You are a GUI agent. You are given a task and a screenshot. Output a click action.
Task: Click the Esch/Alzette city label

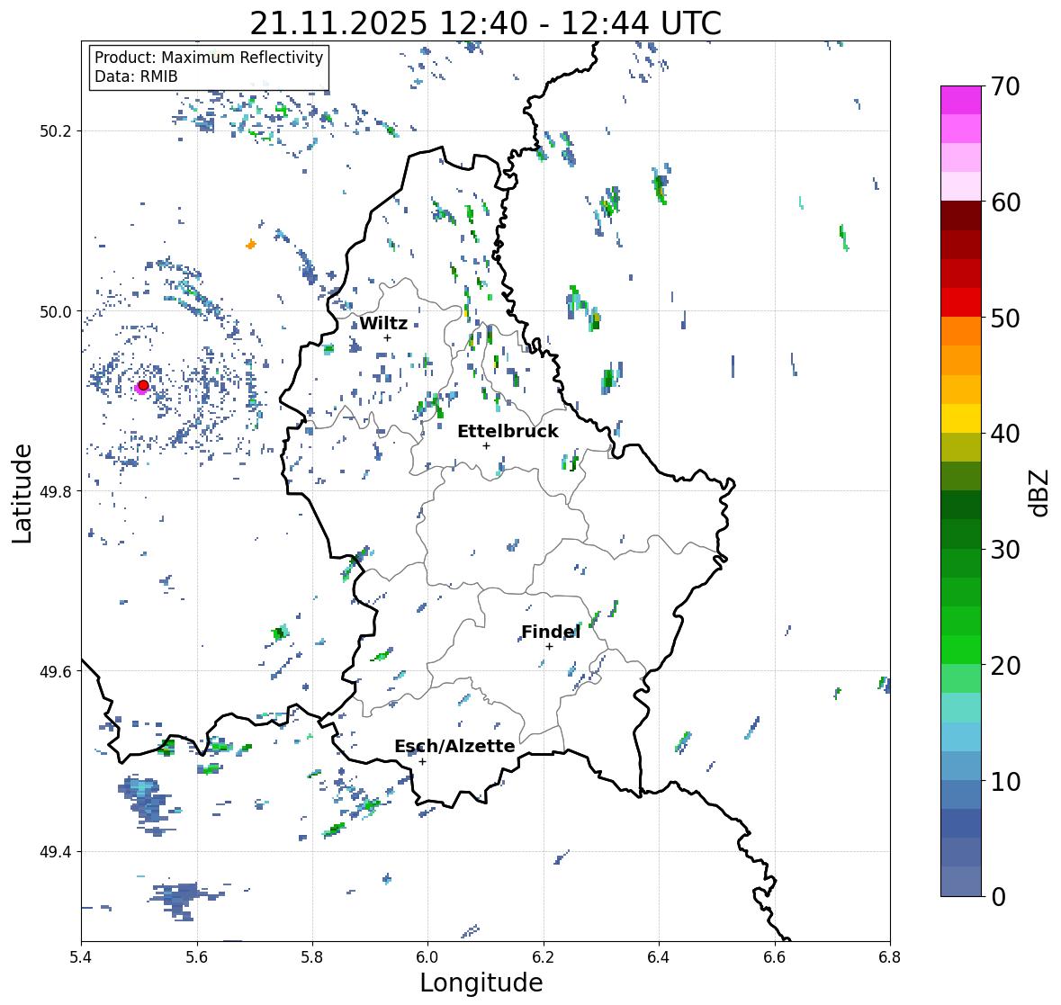[454, 746]
